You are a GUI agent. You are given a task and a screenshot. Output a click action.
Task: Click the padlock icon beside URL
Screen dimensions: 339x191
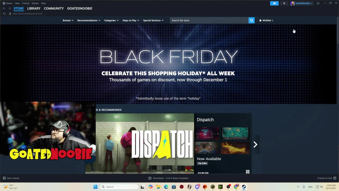(10, 14)
